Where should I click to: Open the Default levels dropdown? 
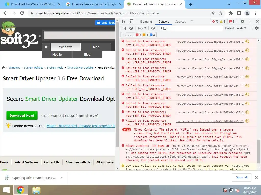[x=236, y=28]
